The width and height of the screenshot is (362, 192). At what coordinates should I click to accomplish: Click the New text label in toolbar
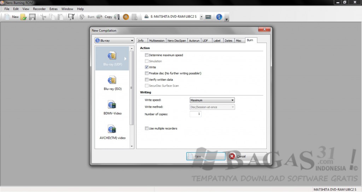(15, 17)
